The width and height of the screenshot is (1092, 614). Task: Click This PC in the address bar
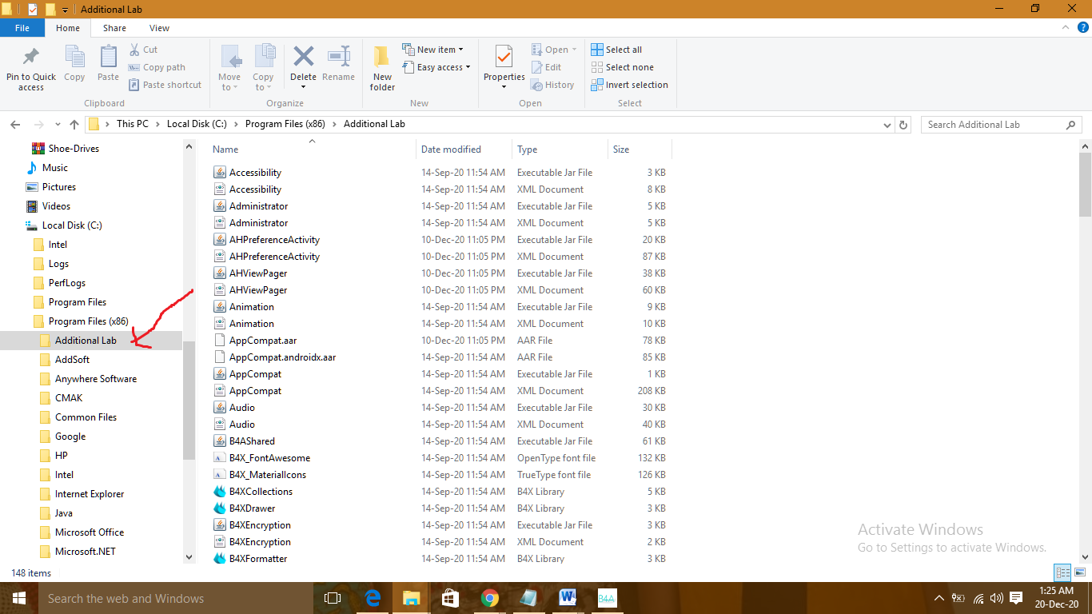point(132,124)
